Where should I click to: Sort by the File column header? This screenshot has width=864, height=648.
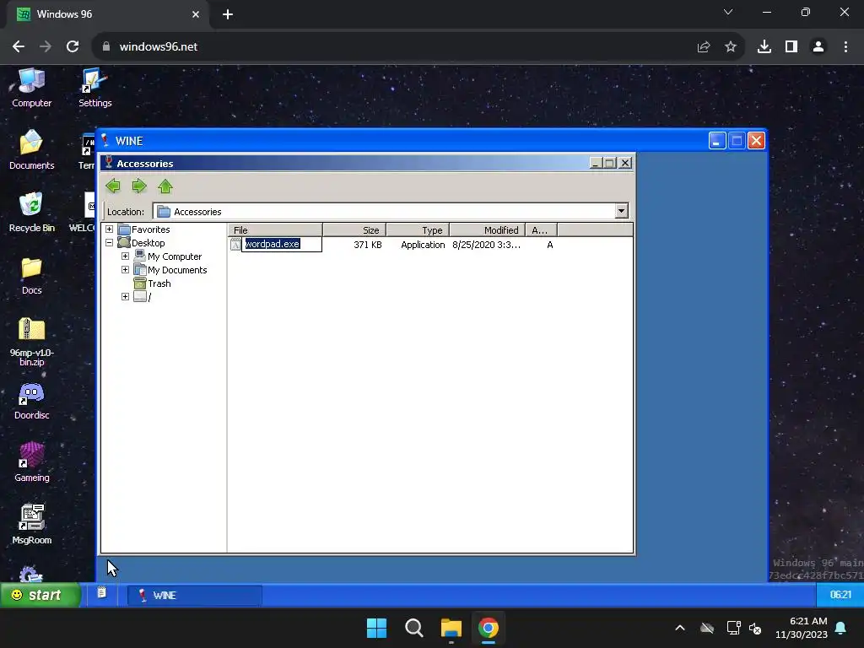click(x=276, y=229)
